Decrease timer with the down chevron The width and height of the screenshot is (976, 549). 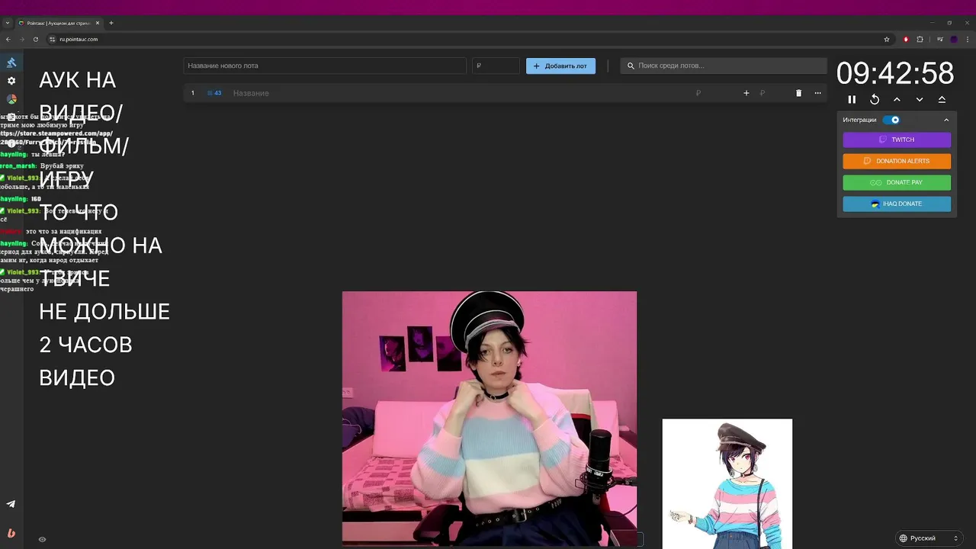click(x=920, y=99)
